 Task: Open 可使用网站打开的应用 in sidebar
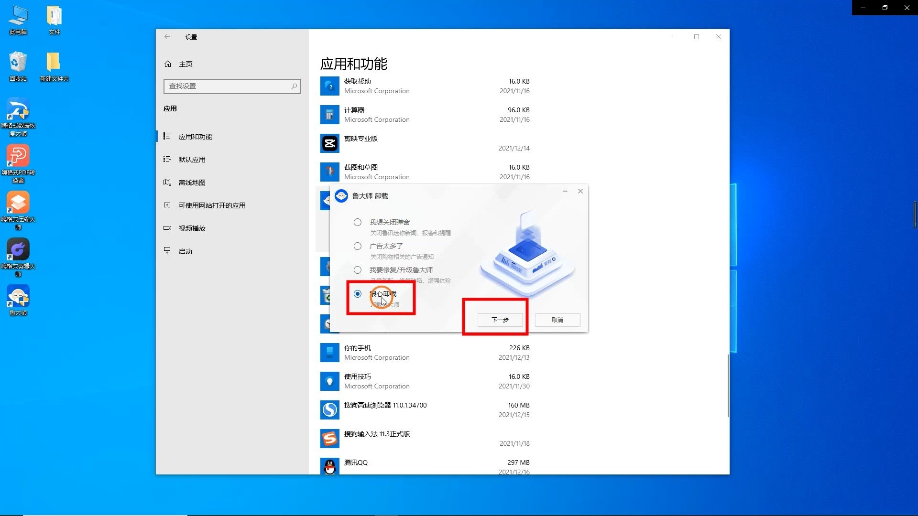click(232, 205)
